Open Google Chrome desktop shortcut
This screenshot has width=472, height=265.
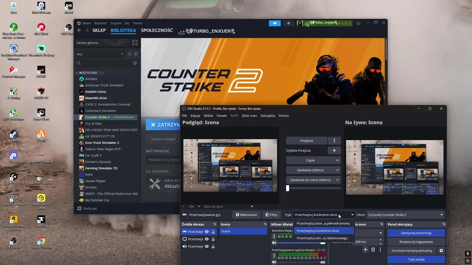pyautogui.click(x=41, y=243)
